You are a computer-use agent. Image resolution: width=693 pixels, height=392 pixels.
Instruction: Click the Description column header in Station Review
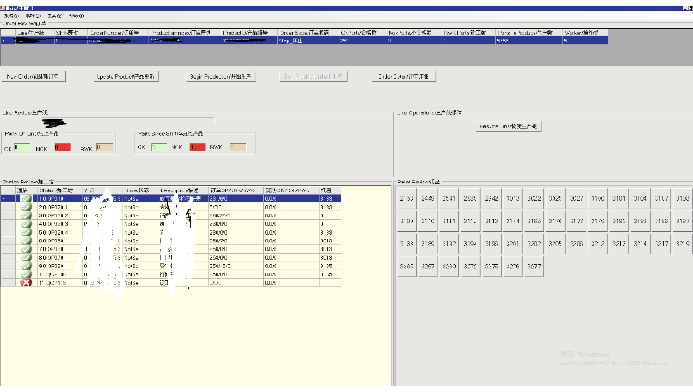[184, 190]
